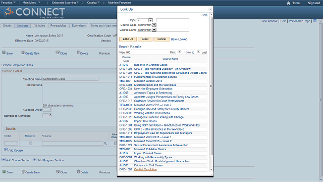Open the Object operator dropdown
This screenshot has width=323, height=182.
coord(150,20)
